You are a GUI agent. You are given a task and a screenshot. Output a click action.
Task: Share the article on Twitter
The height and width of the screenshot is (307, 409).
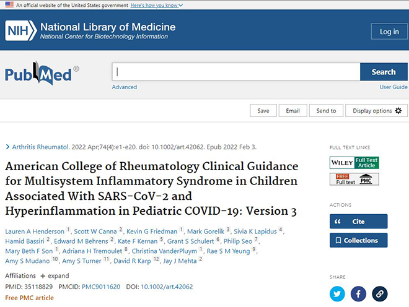click(337, 294)
